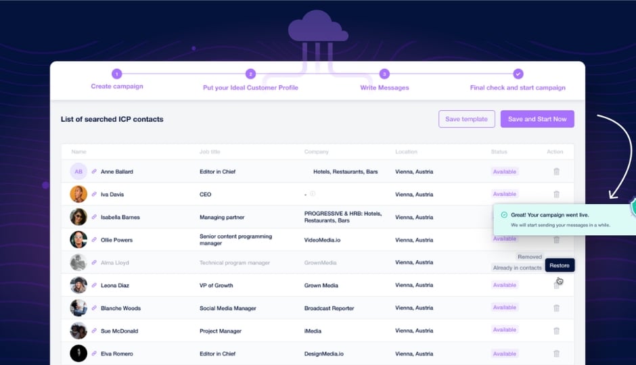
Task: Open Iva Davis's profile link icon
Action: click(94, 194)
